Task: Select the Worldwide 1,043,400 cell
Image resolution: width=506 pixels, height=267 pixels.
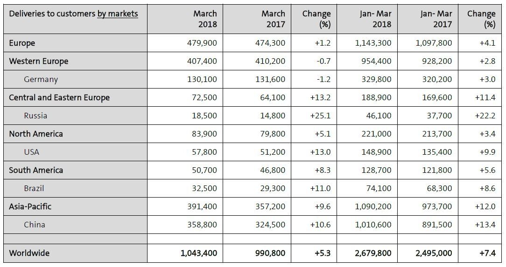Action: (198, 253)
